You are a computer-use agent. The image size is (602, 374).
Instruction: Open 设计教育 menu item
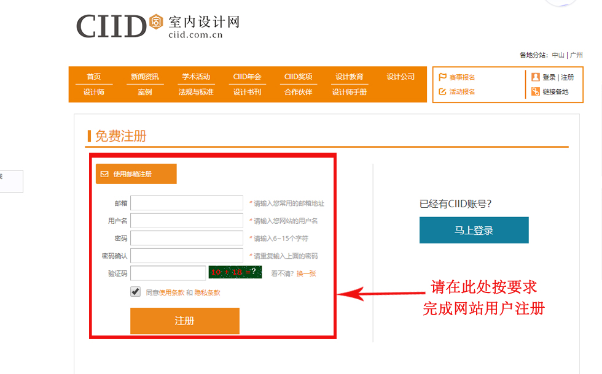(350, 77)
